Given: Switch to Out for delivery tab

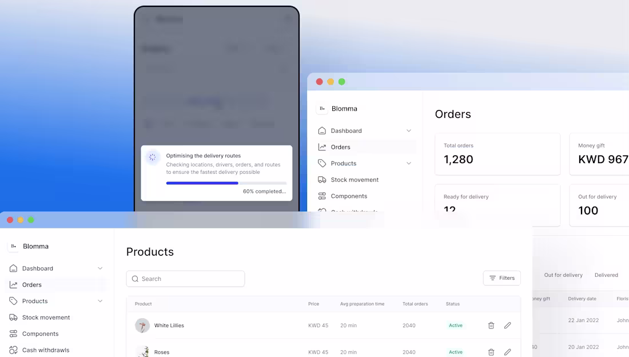Looking at the screenshot, I should pyautogui.click(x=563, y=275).
